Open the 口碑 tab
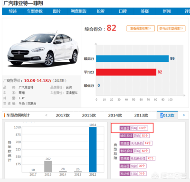Screen dimensions: 190x182 [123, 11]
